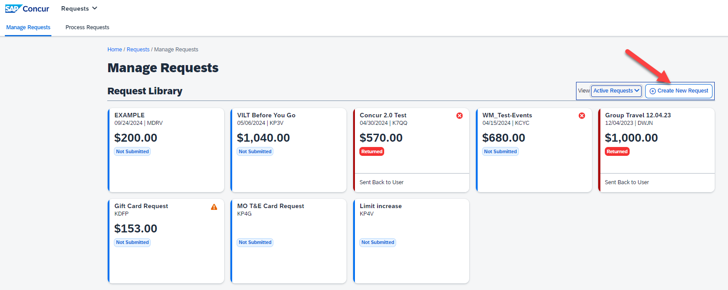Click orange warning icon on Gift Card Request
728x290 pixels.
tap(214, 207)
